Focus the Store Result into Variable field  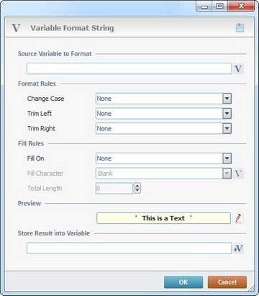(129, 248)
